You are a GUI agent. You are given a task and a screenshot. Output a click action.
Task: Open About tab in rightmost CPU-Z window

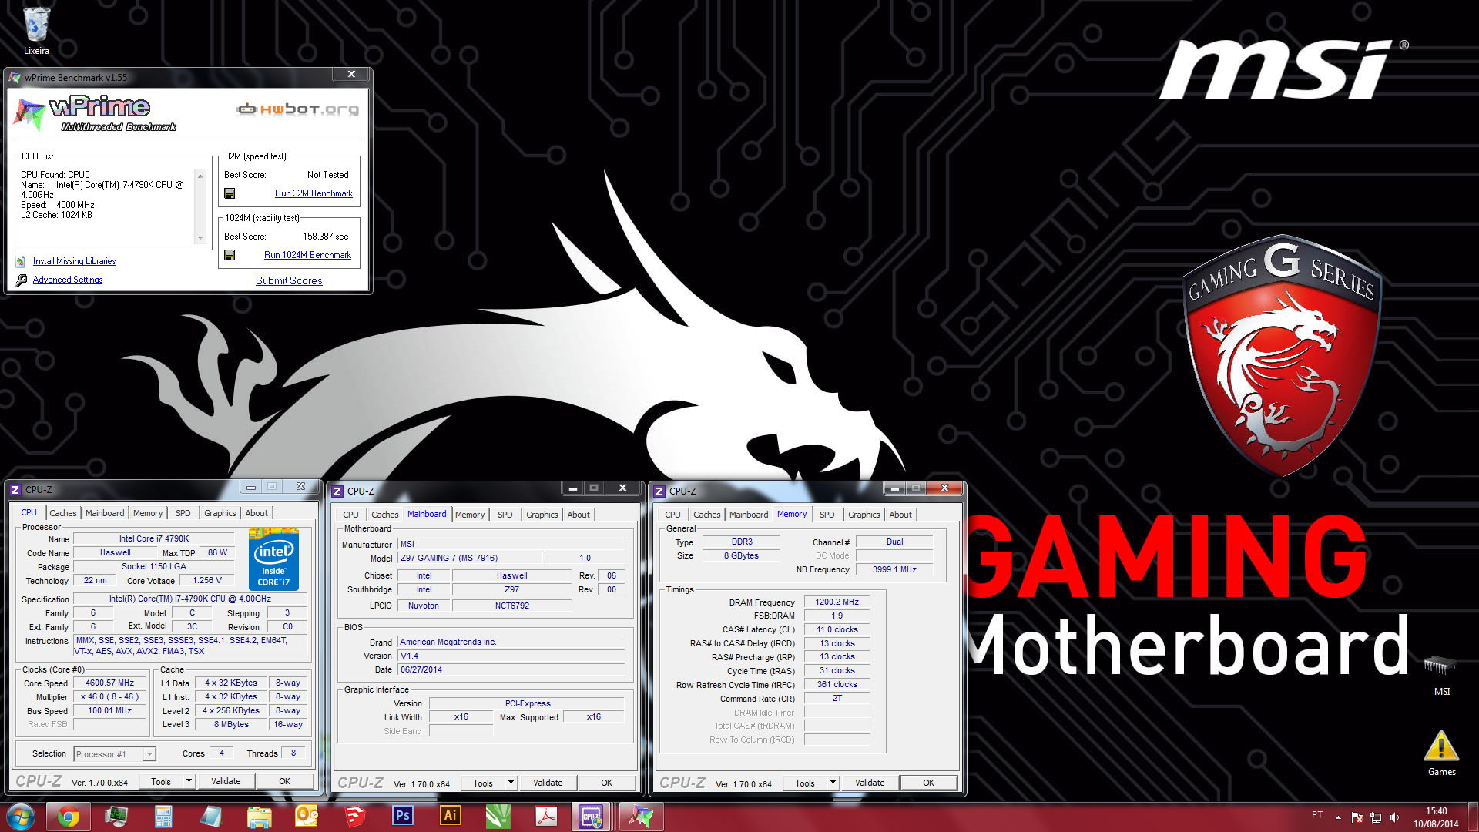coord(900,515)
